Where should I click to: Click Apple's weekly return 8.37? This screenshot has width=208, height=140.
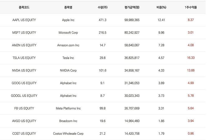pos(191,20)
